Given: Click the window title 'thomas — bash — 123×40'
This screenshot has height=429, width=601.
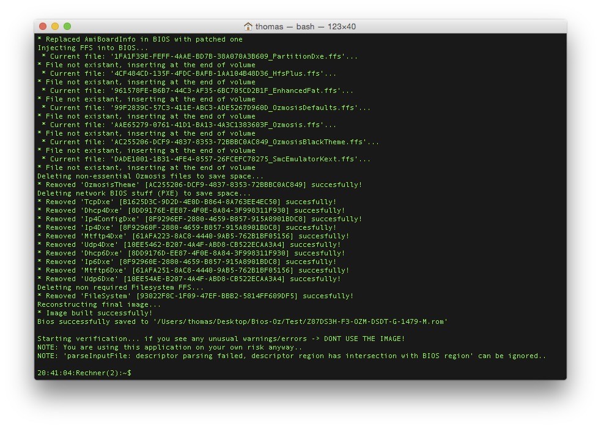Looking at the screenshot, I should (x=306, y=26).
